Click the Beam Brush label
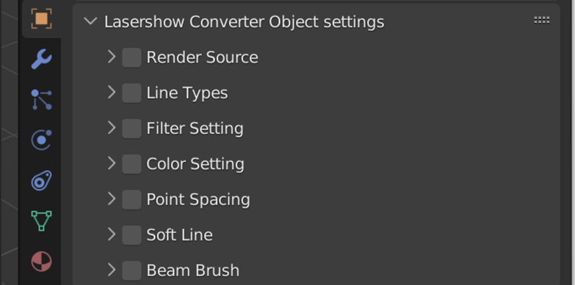The image size is (575, 285). click(x=192, y=270)
